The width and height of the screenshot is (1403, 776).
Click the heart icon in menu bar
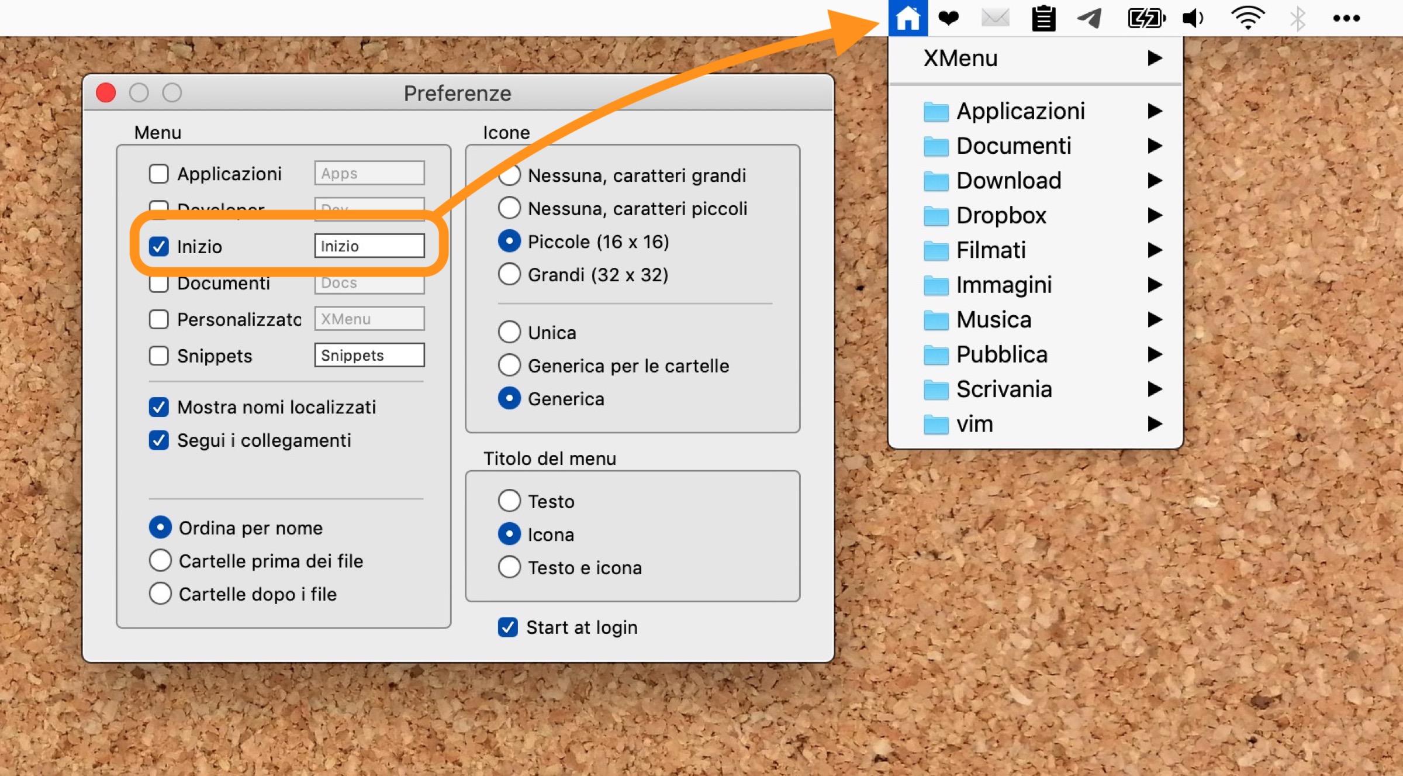[x=948, y=18]
